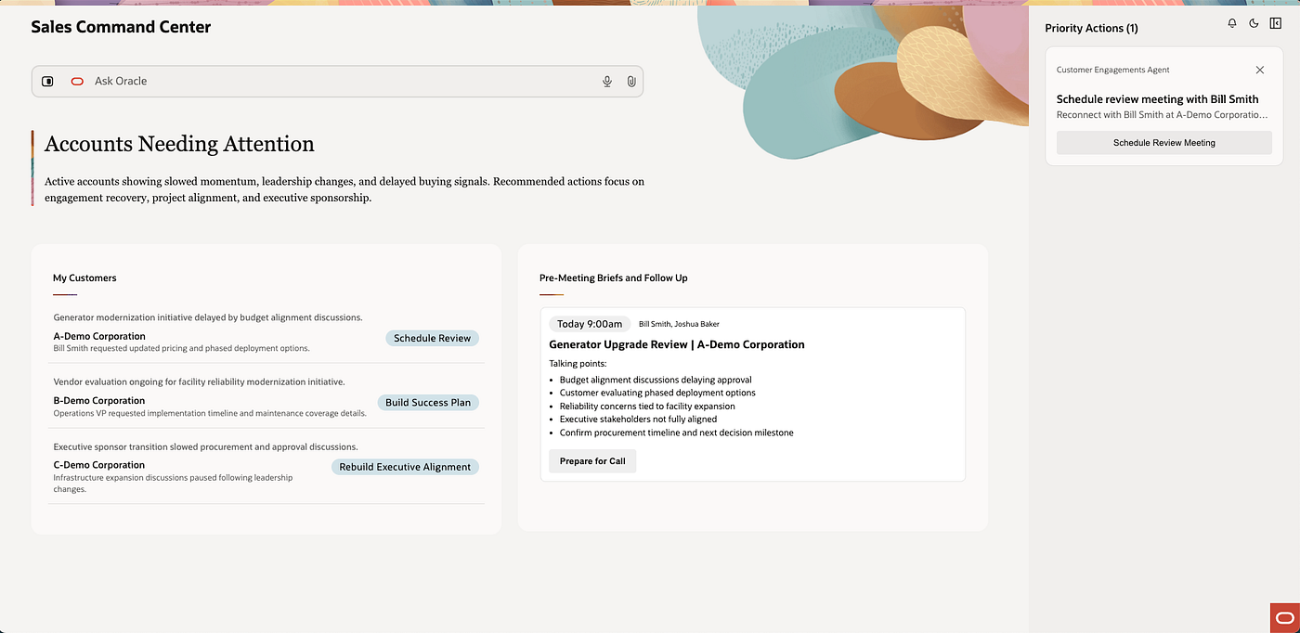Click the paperclip attachment icon
Screen dimensions: 1300x633
[631, 82]
